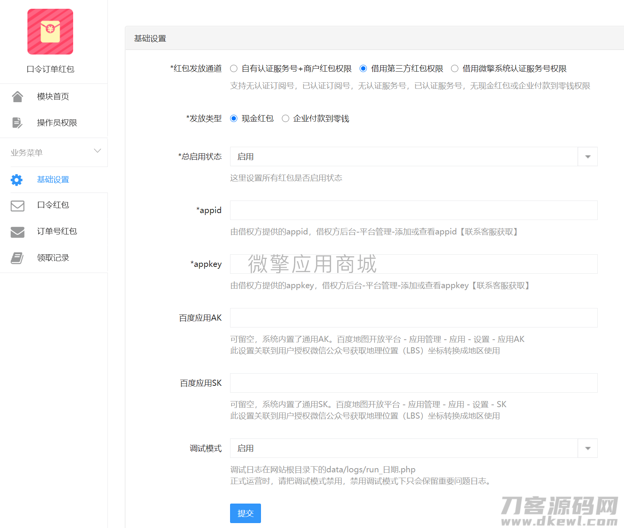Focus the appkey text field
The height and width of the screenshot is (528, 624).
[413, 264]
